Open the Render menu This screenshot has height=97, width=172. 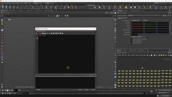click(8, 3)
